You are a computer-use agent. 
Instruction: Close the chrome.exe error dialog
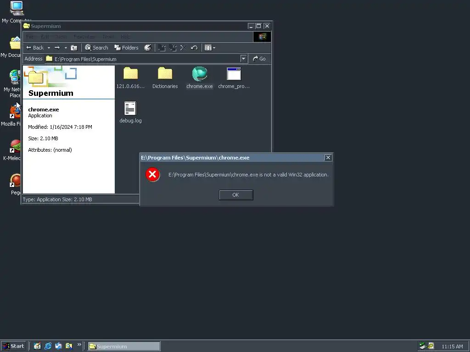328,158
